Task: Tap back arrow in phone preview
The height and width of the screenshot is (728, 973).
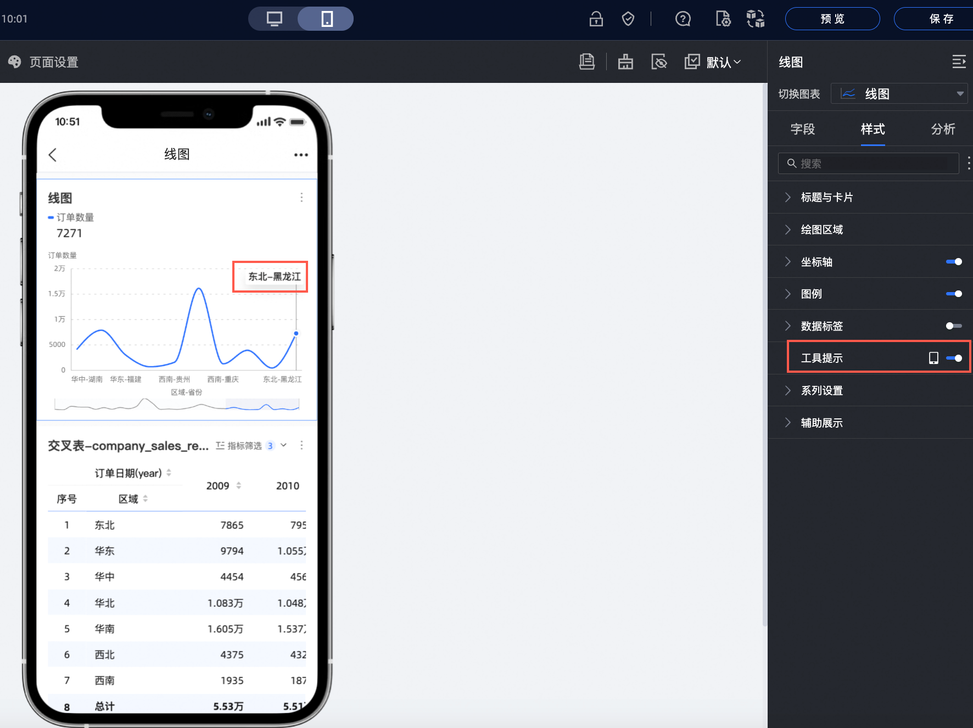Action: [x=53, y=155]
